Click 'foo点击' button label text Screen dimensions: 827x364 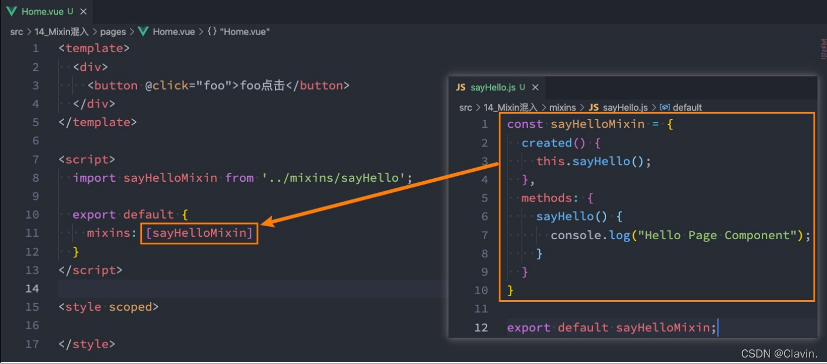coord(263,86)
